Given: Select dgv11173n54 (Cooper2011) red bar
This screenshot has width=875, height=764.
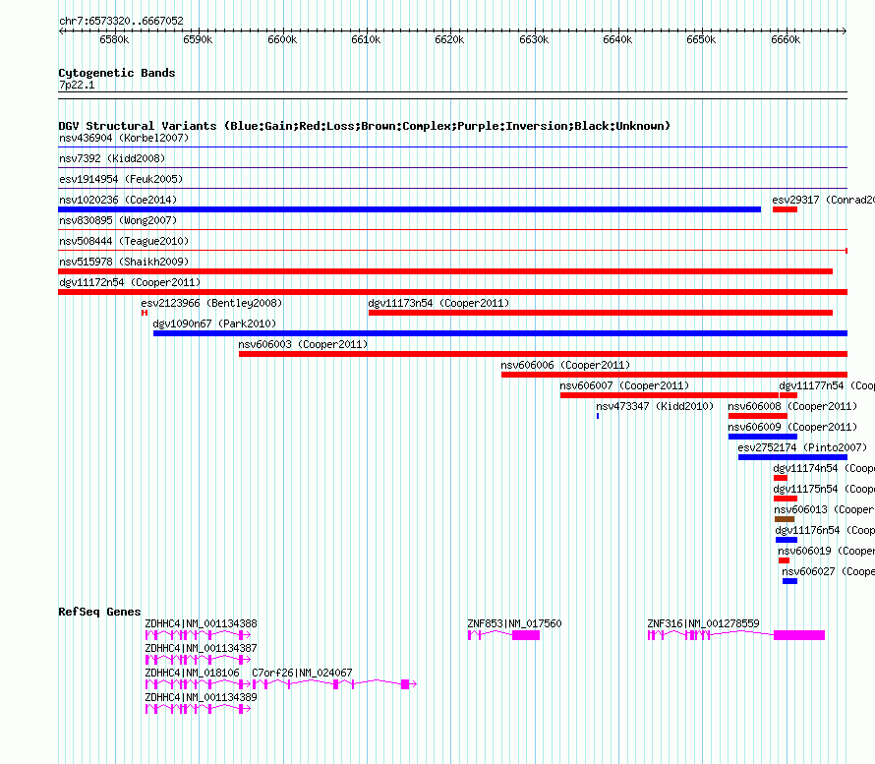Looking at the screenshot, I should point(601,313).
